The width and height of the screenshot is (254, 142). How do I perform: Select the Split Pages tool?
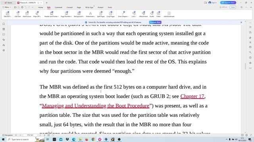click(x=101, y=14)
